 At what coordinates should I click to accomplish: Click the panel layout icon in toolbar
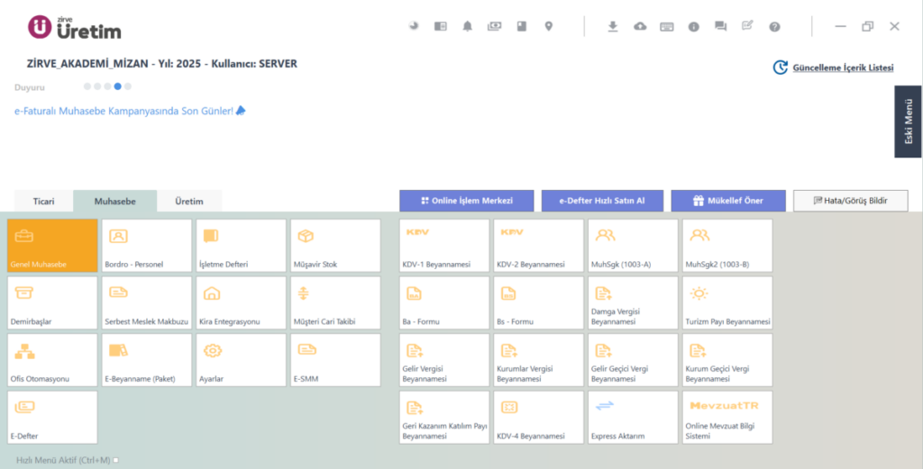click(440, 26)
